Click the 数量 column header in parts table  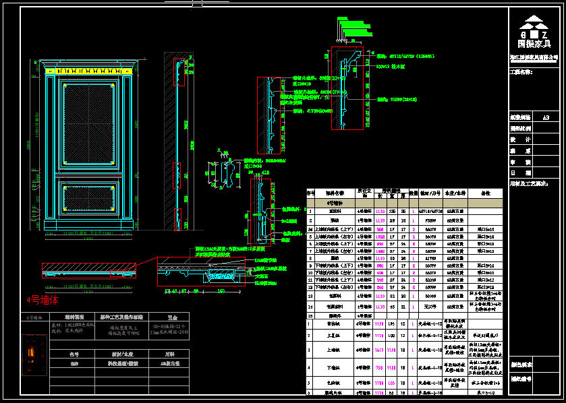click(413, 193)
